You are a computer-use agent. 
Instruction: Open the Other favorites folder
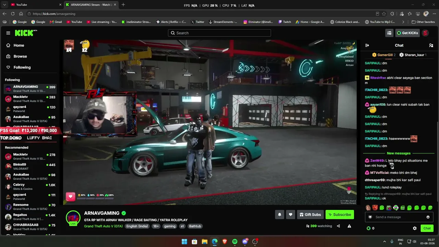click(x=423, y=22)
